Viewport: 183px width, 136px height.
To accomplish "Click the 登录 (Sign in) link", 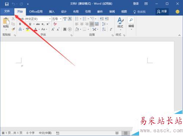I will tap(136, 4).
